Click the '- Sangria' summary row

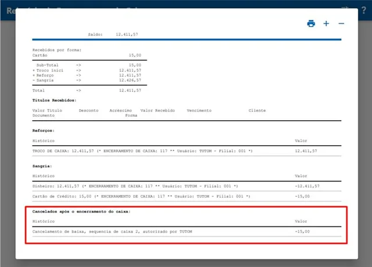pos(87,80)
